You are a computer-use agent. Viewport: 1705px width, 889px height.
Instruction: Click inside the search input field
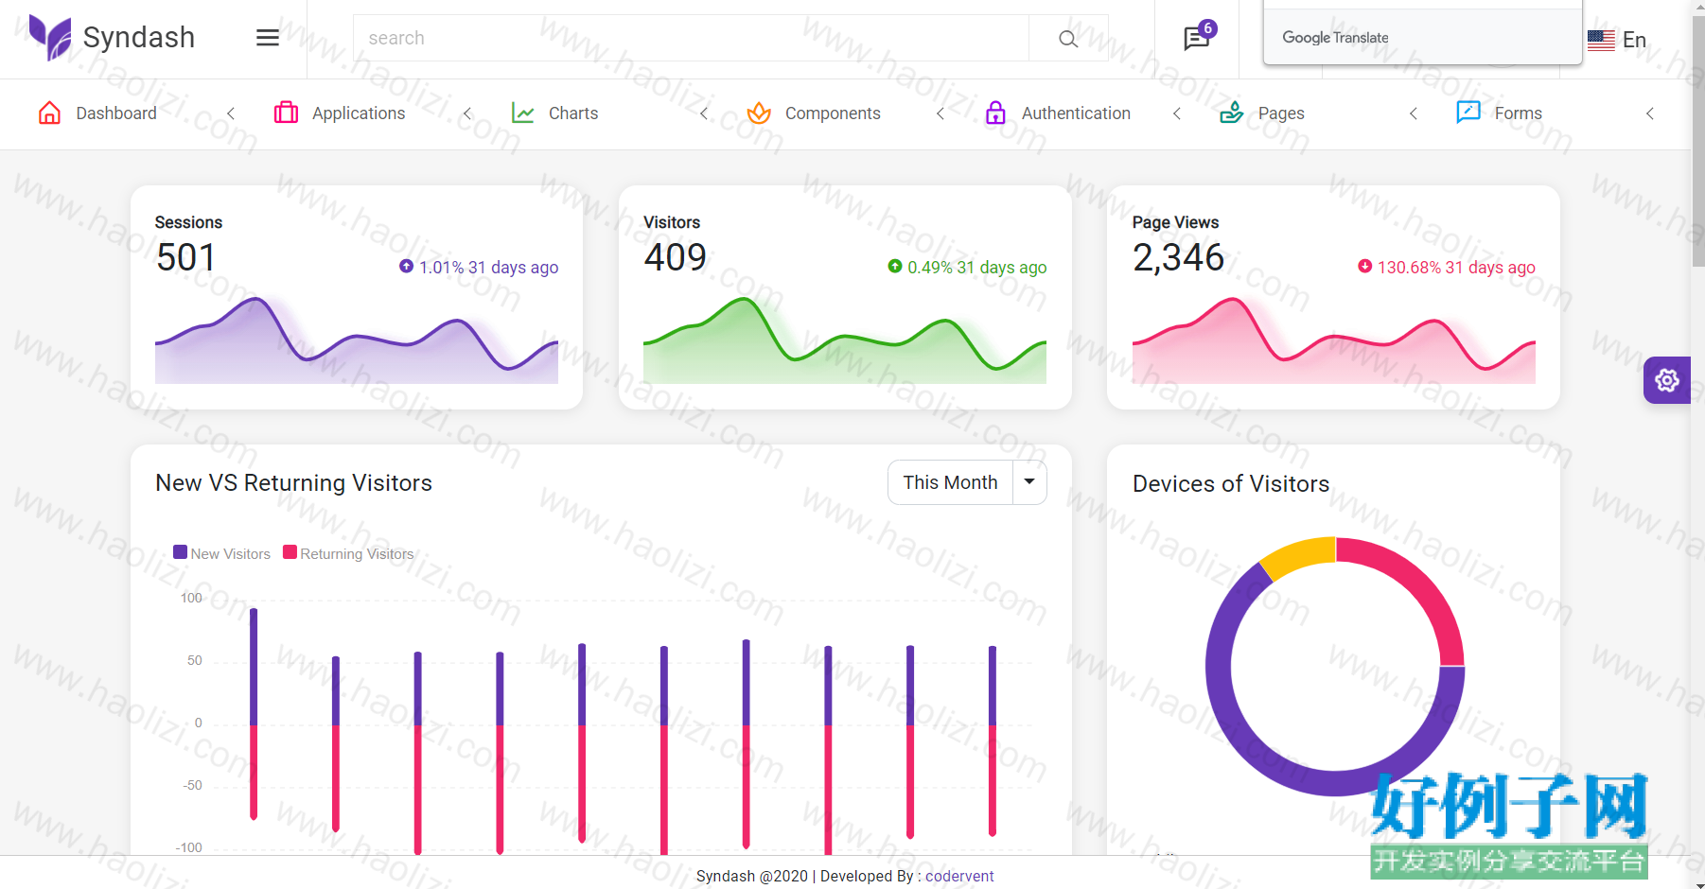point(691,39)
